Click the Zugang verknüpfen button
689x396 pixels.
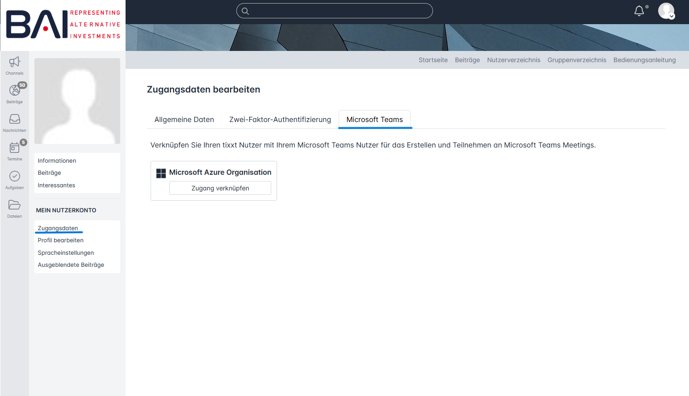tap(220, 188)
